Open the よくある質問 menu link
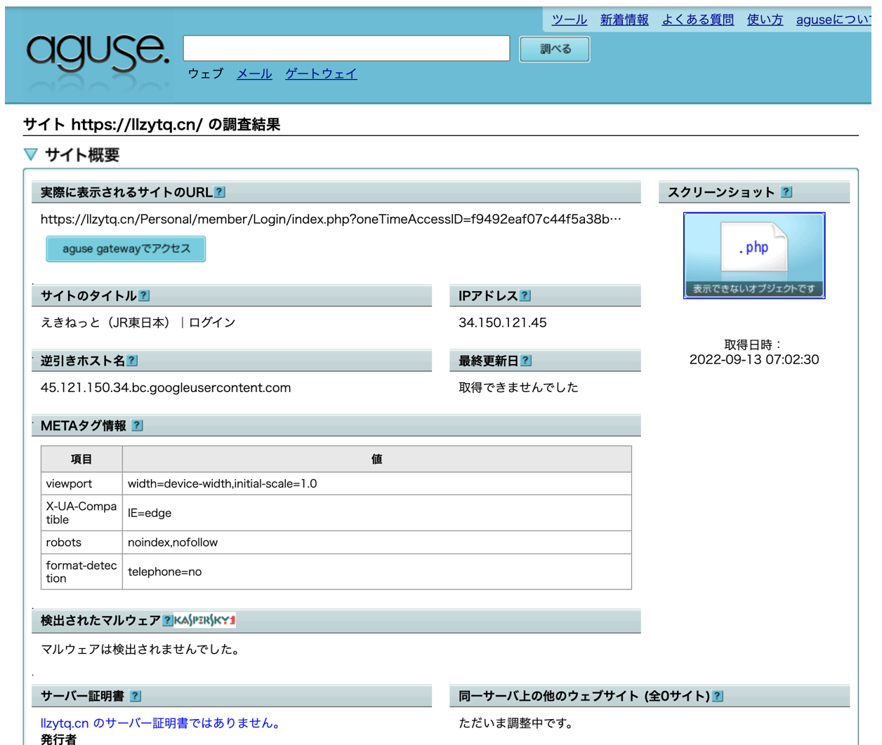The width and height of the screenshot is (882, 745). click(x=698, y=20)
